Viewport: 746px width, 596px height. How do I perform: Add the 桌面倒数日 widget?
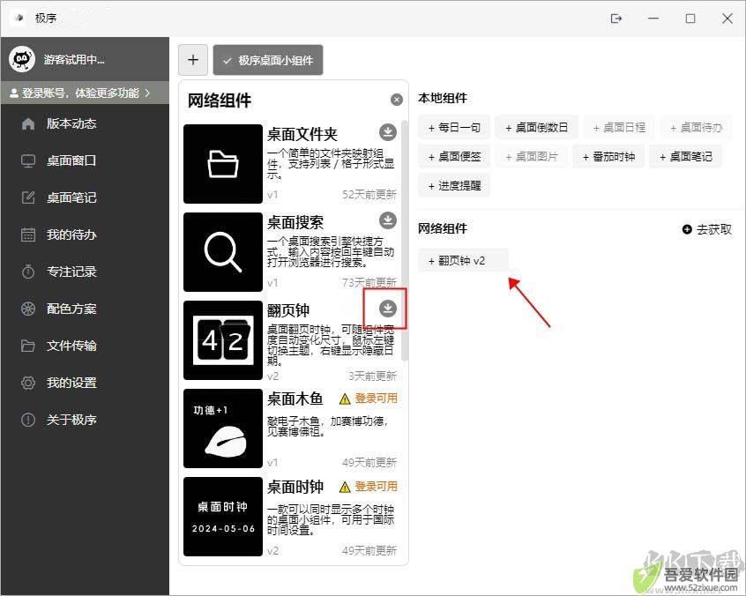(x=537, y=128)
